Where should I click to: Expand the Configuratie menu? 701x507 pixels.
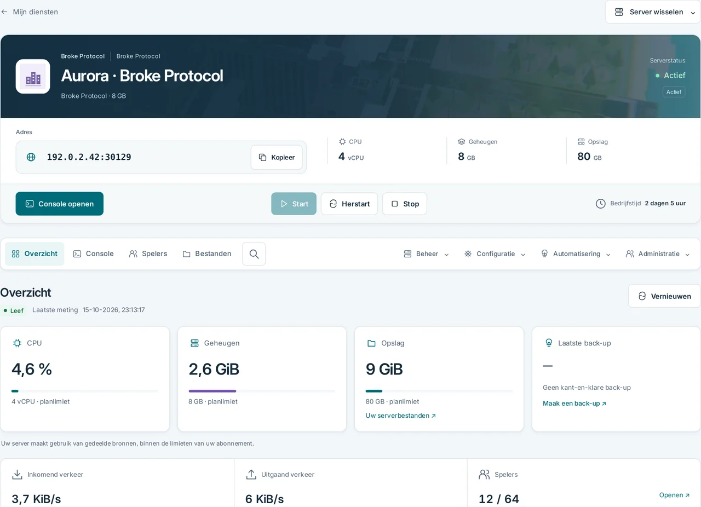point(495,254)
